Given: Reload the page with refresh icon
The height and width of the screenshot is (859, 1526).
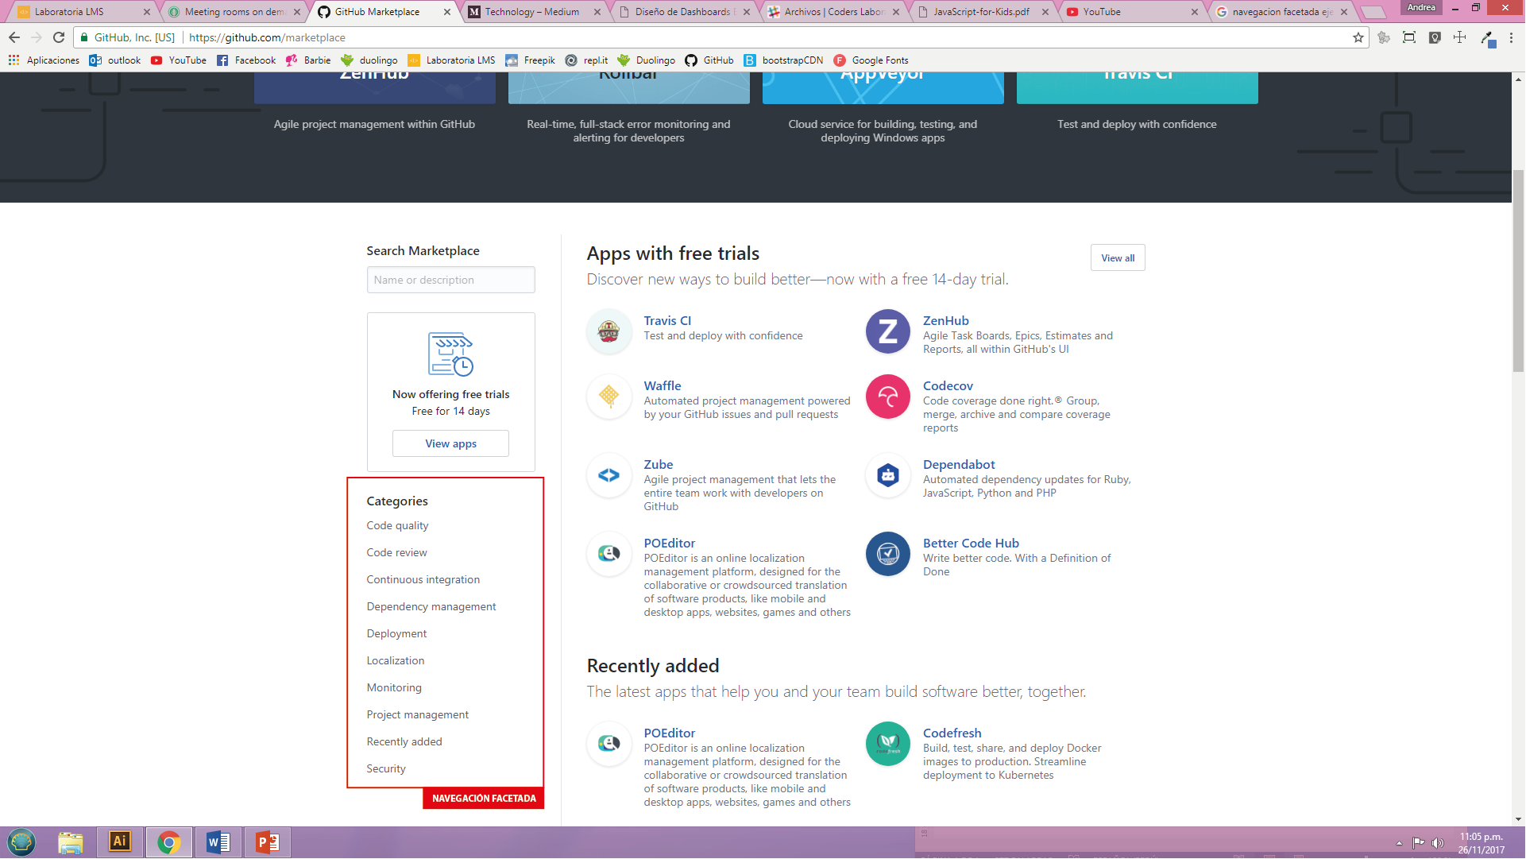Looking at the screenshot, I should 59,37.
